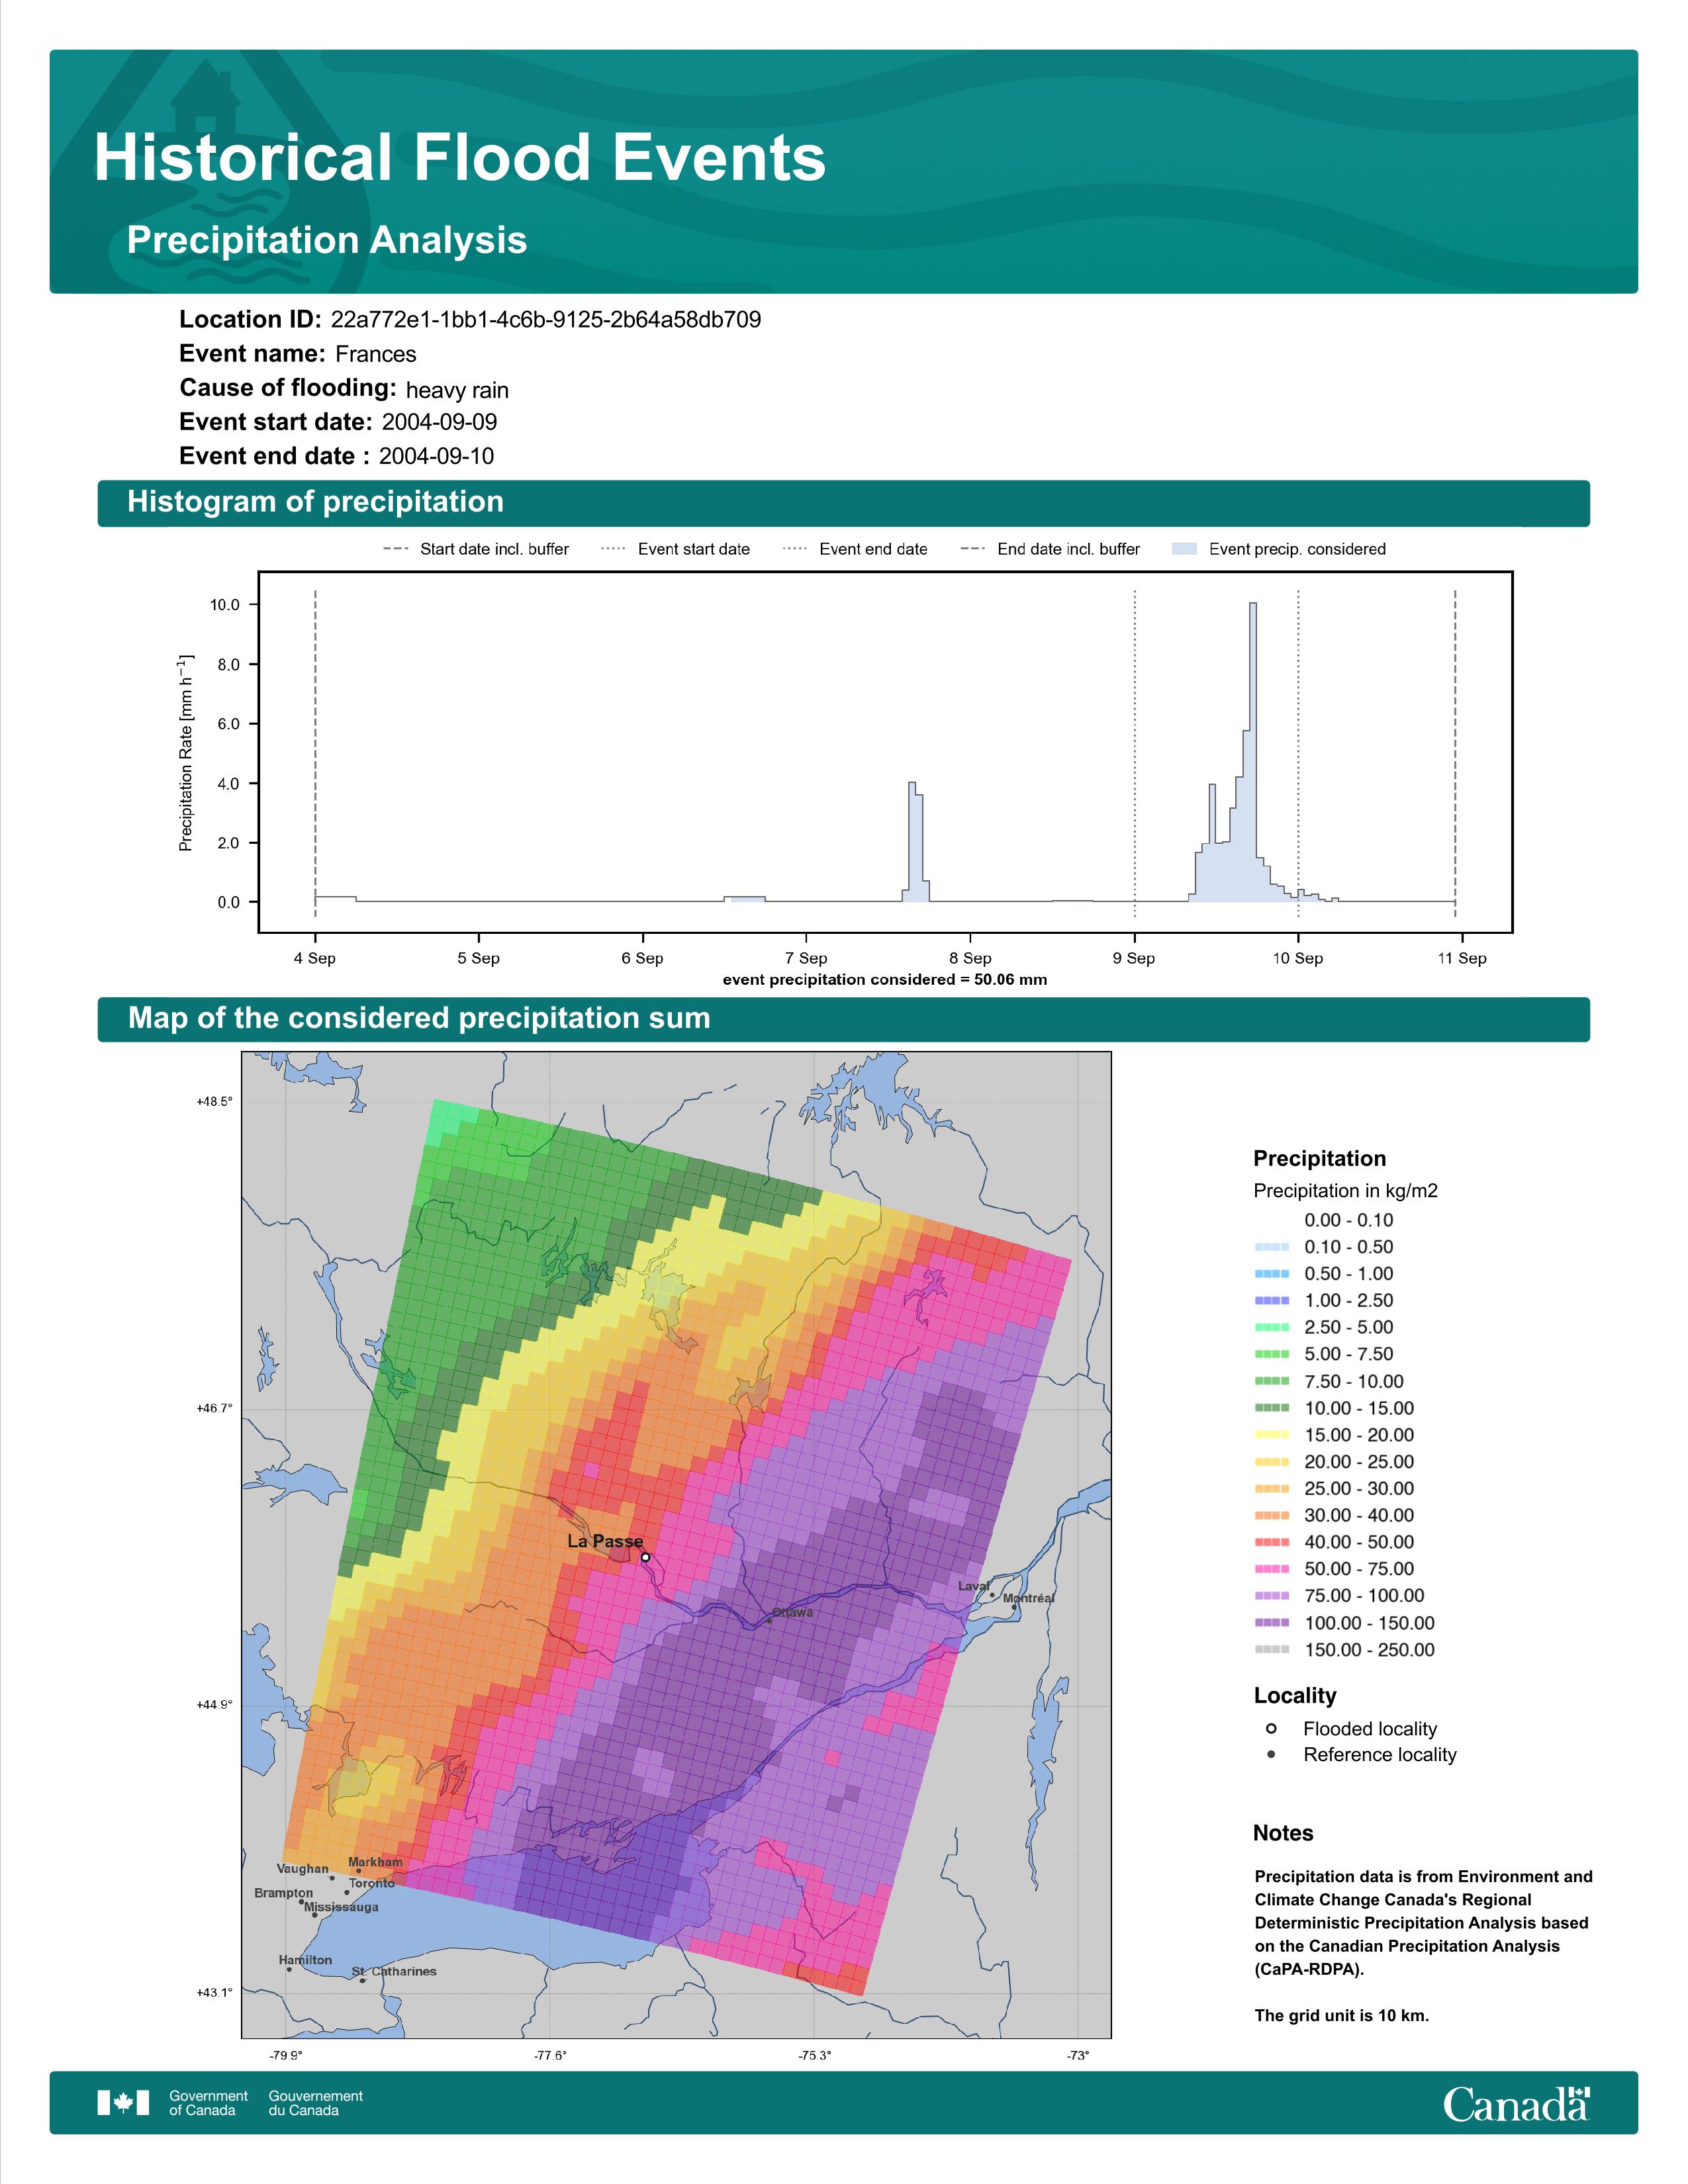Click the Historical Flood Events title
This screenshot has width=1688, height=2184.
(x=459, y=158)
